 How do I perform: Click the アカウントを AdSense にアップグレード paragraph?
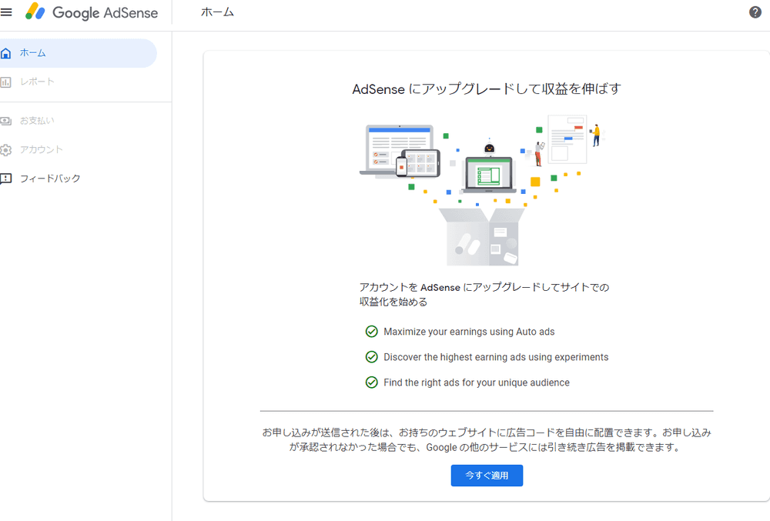484,294
